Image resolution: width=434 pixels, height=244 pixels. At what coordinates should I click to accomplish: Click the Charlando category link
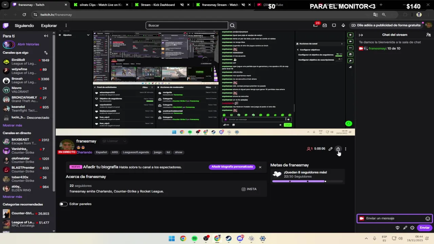pyautogui.click(x=84, y=152)
